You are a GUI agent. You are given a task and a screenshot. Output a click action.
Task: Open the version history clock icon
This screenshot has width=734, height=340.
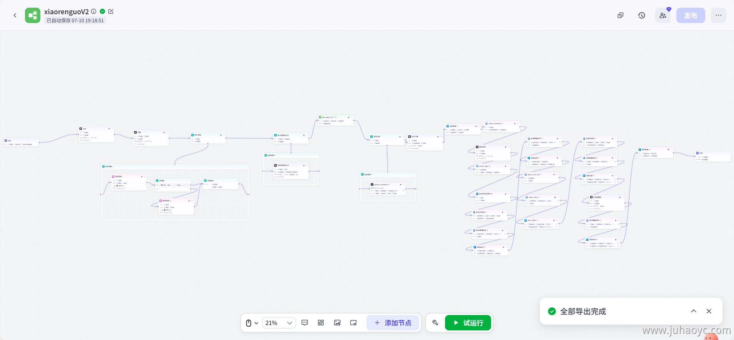click(641, 15)
